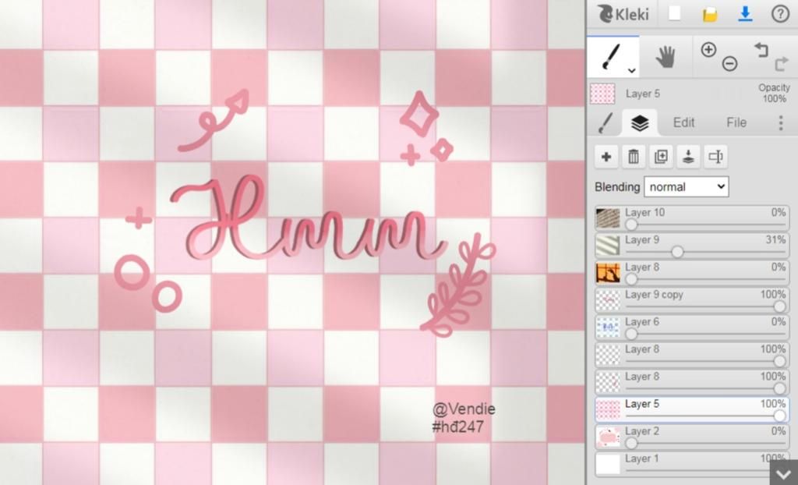Select Layer 8 with the orange thumbnail
Image resolution: width=798 pixels, height=485 pixels.
[x=692, y=273]
